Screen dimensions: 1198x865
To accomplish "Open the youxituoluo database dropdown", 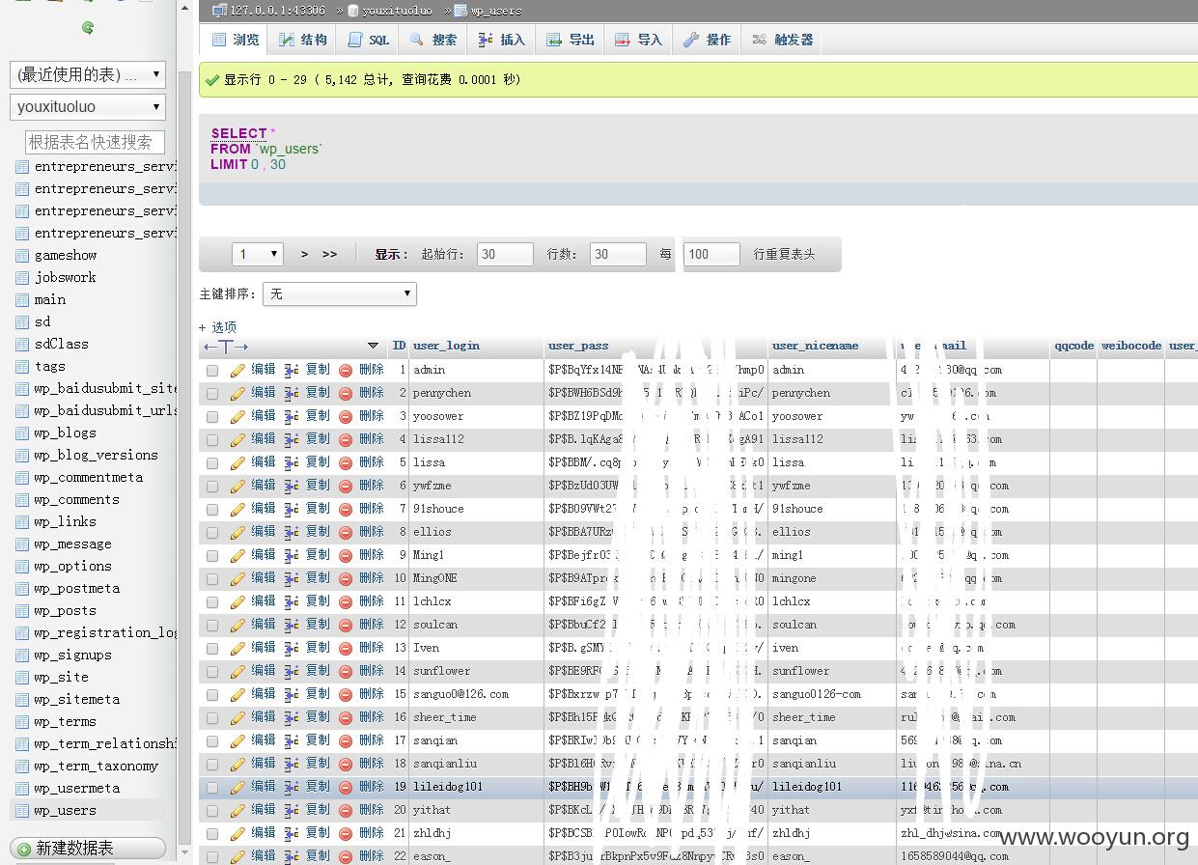I will [x=88, y=107].
